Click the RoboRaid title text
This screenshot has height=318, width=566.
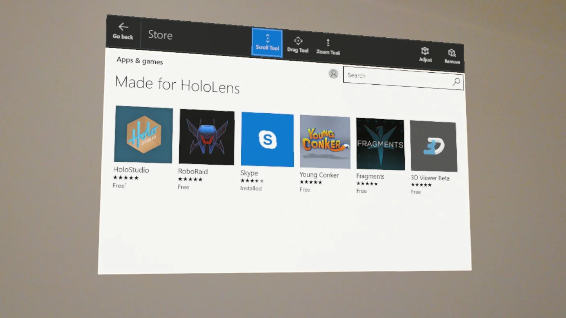pos(193,171)
